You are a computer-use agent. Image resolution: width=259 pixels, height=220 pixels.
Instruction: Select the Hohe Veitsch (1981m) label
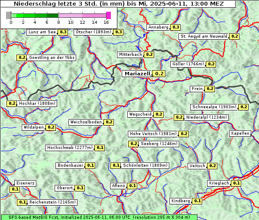[x=153, y=134]
